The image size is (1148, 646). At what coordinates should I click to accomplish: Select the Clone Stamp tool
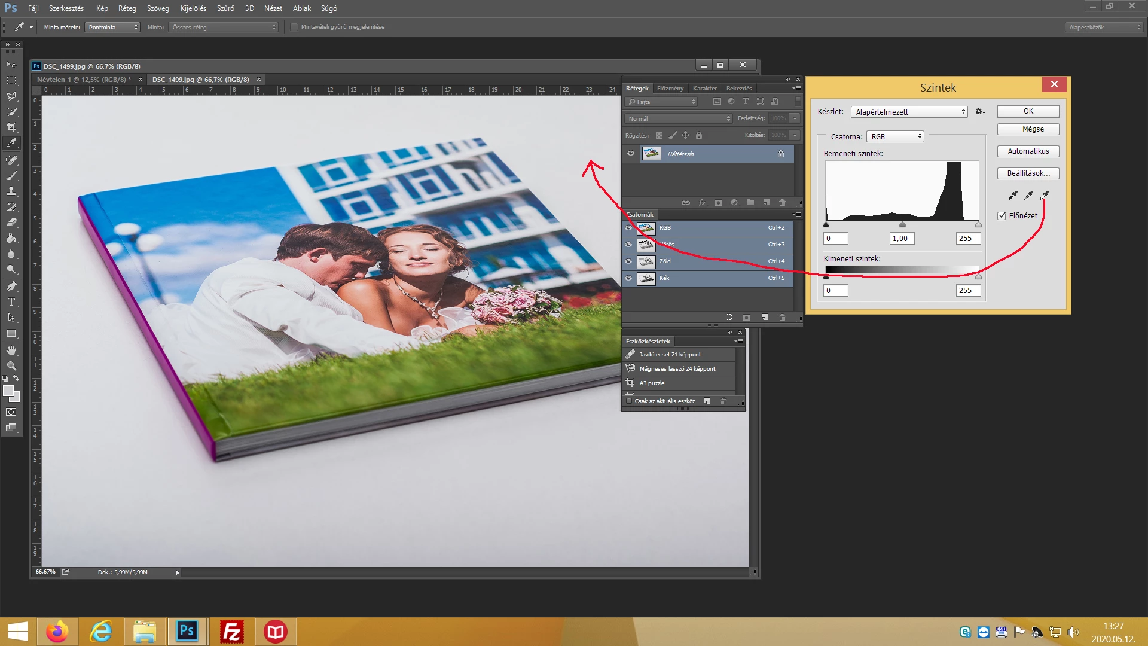[11, 191]
